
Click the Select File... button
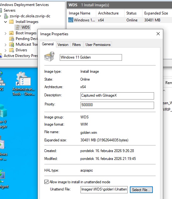click(x=141, y=190)
